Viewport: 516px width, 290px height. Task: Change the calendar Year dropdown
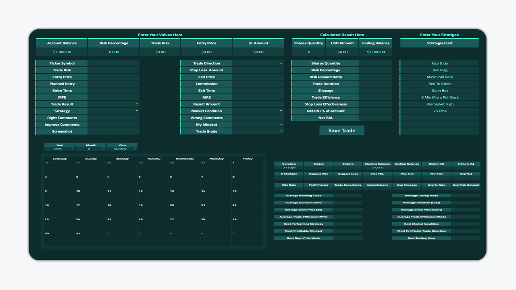72,149
